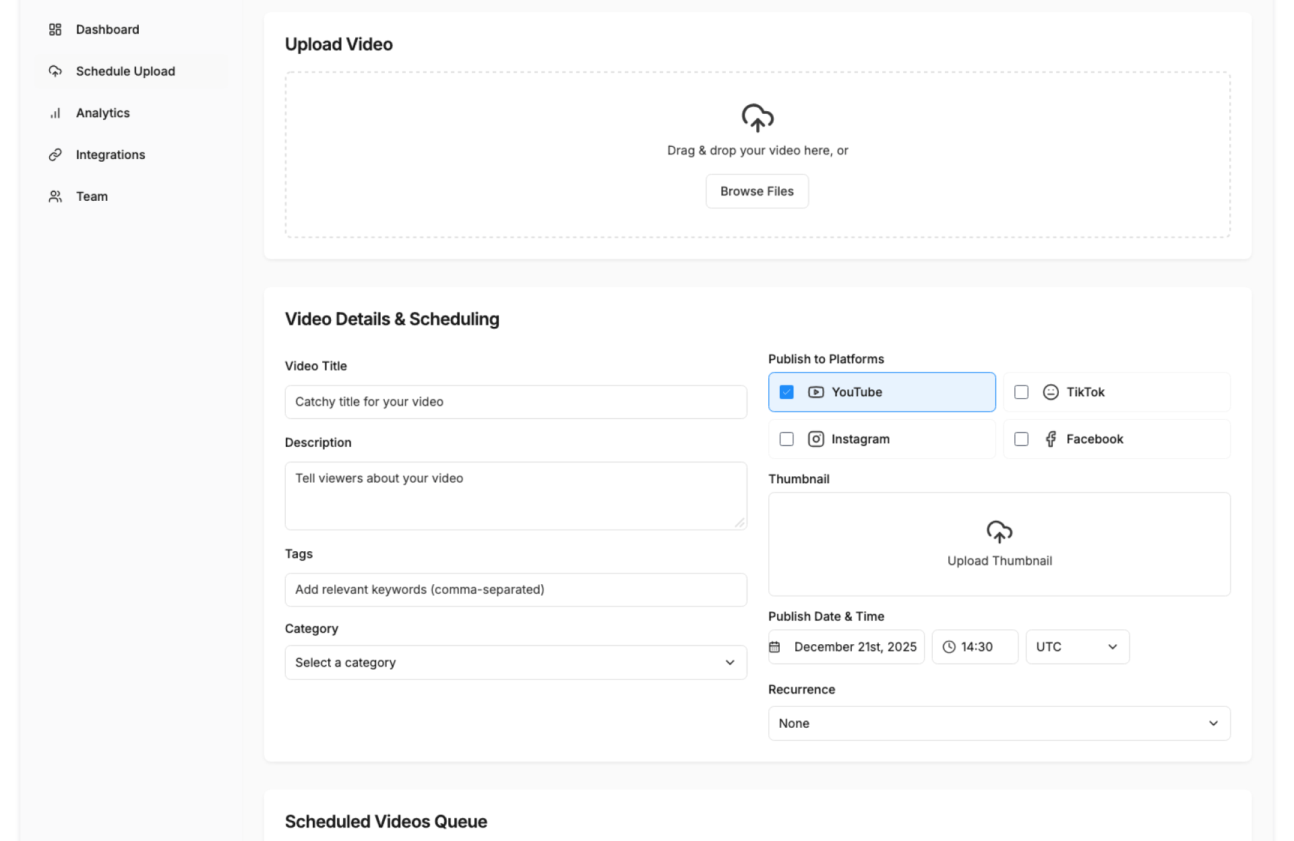Open the Recurrence dropdown set to None
1294x841 pixels.
(999, 723)
